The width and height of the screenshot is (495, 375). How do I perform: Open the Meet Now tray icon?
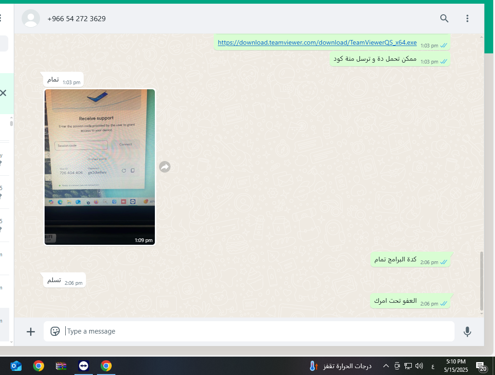click(x=397, y=366)
